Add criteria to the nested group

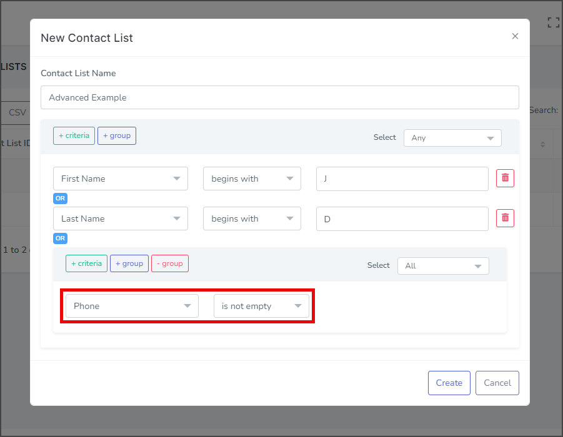click(x=86, y=263)
